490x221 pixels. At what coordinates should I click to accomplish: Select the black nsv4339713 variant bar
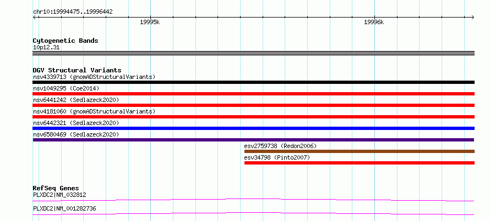coord(254,82)
